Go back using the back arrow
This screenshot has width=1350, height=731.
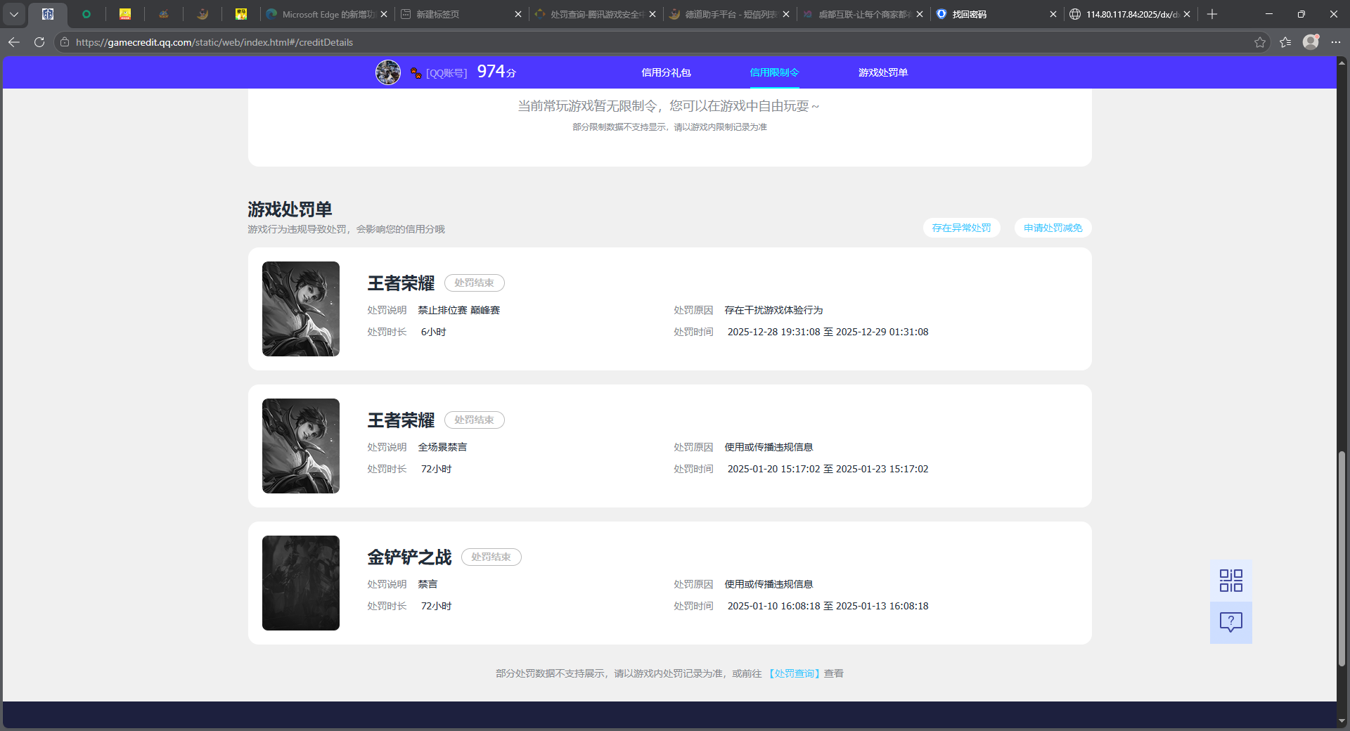point(14,42)
